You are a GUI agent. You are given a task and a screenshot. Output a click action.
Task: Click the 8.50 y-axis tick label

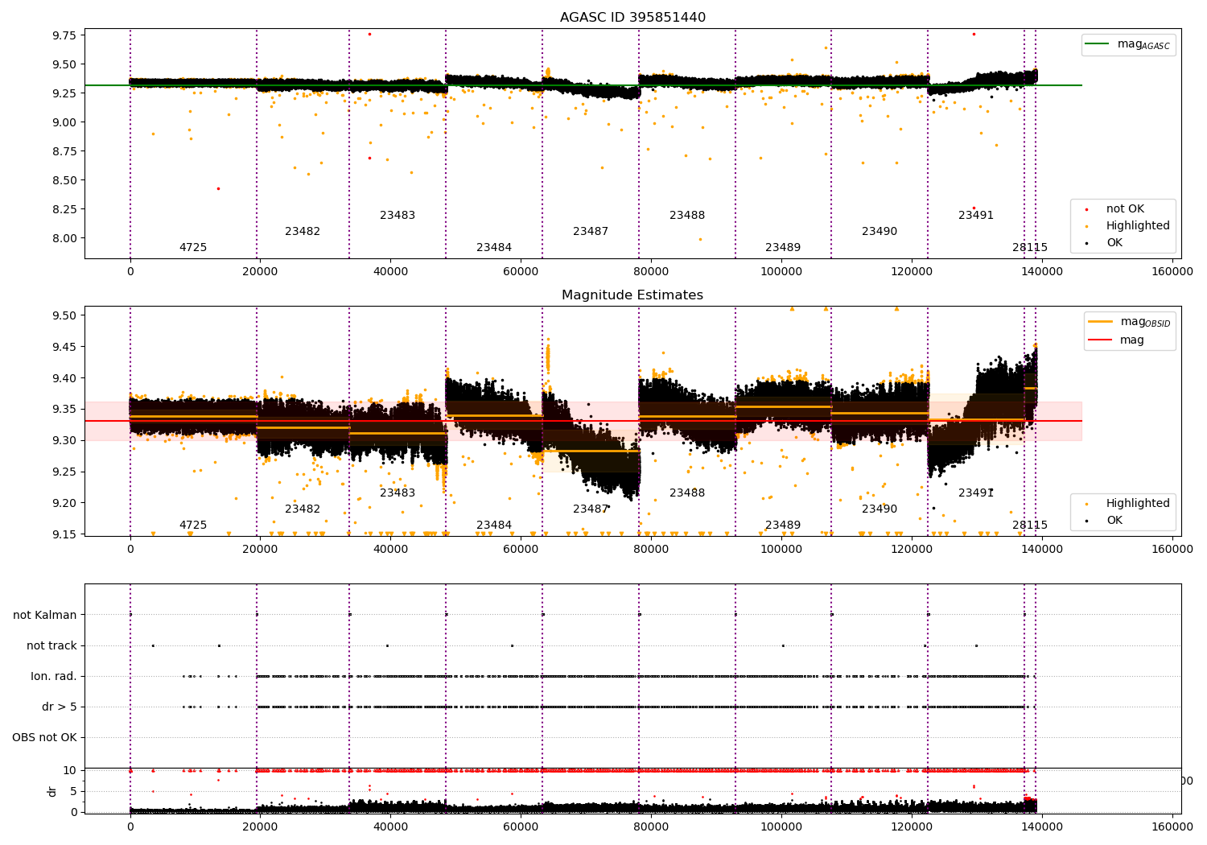[64, 180]
